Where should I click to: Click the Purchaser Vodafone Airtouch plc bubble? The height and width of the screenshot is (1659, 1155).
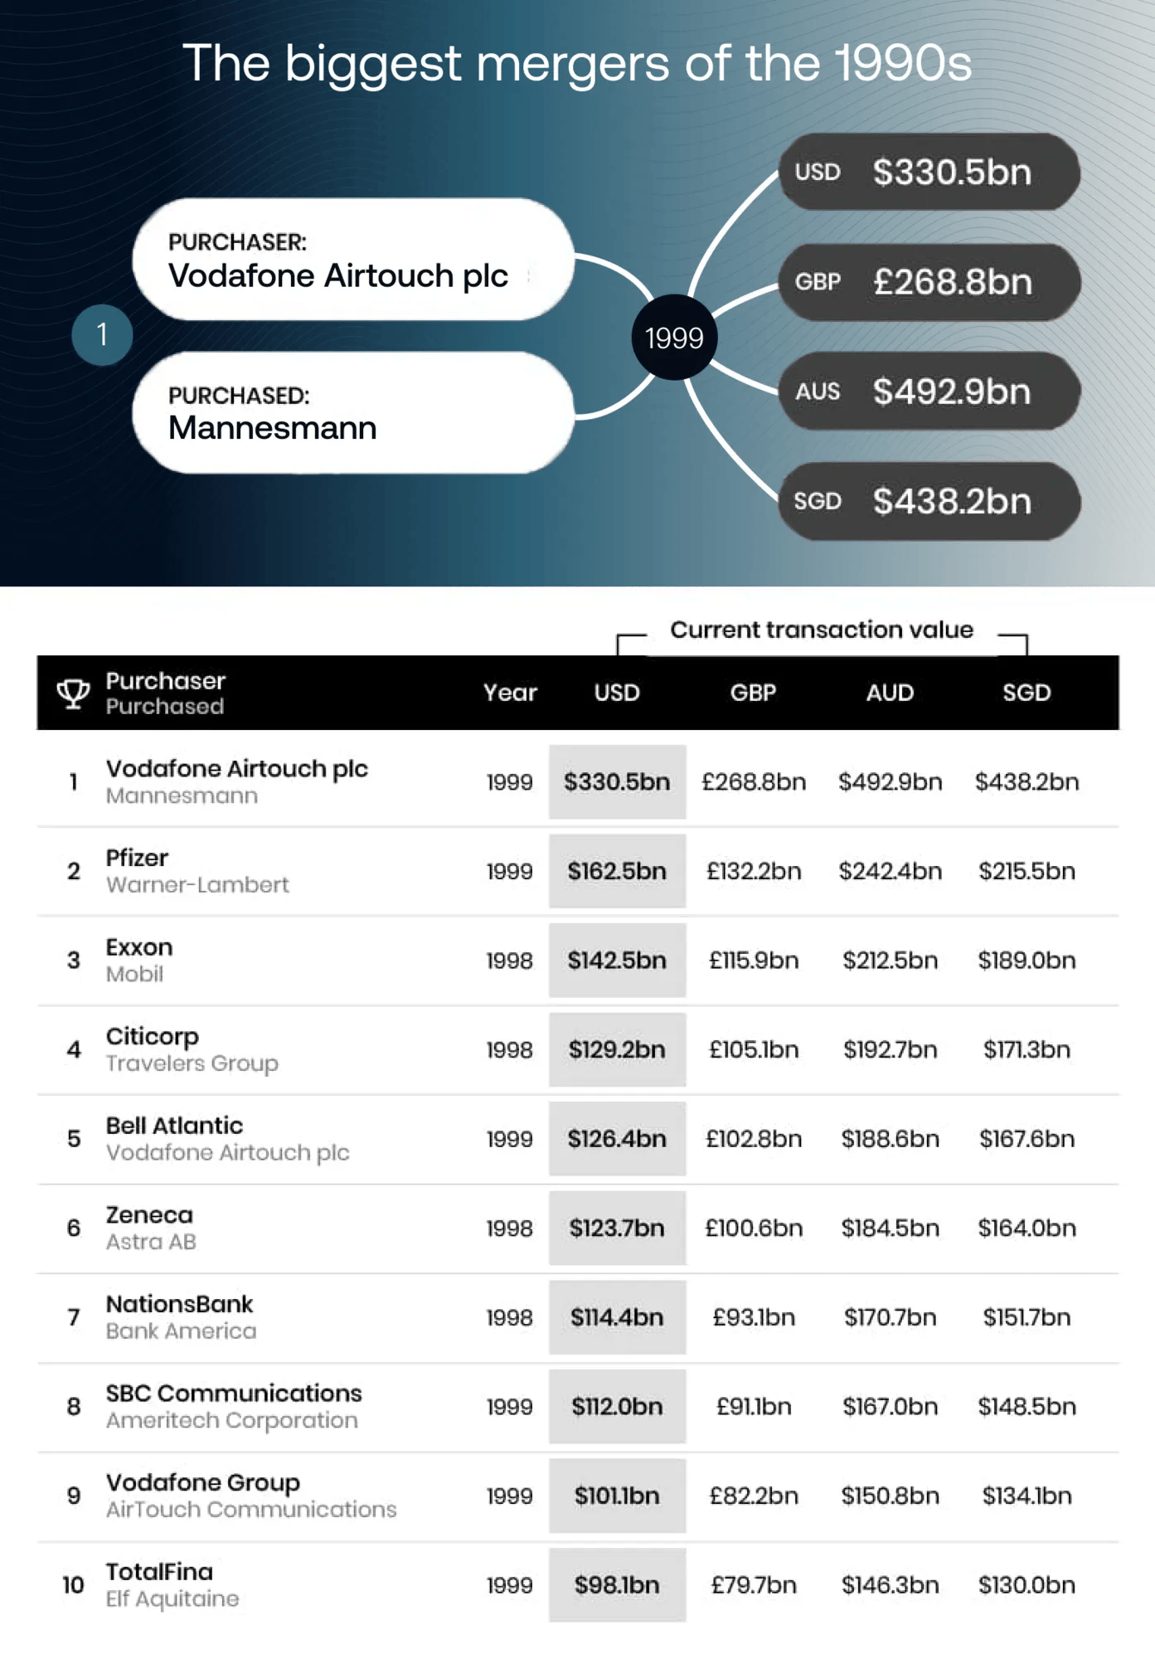pos(353,260)
